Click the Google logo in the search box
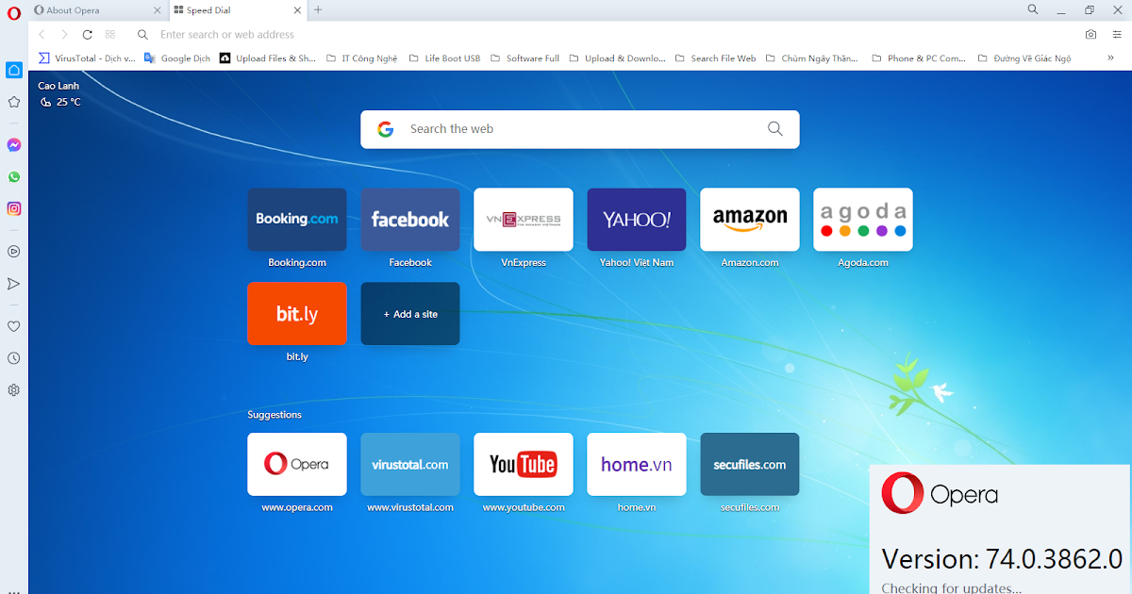This screenshot has height=594, width=1132. tap(385, 129)
